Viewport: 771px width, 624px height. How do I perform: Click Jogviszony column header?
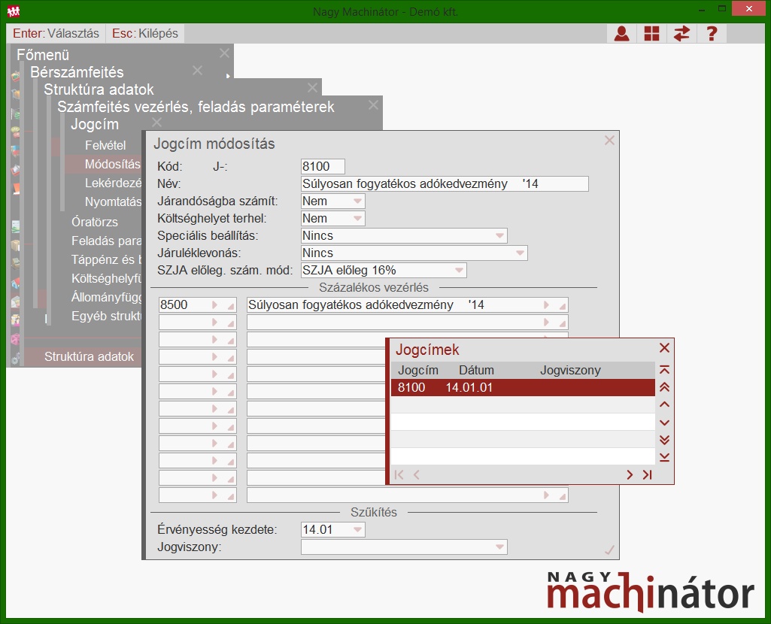(570, 371)
